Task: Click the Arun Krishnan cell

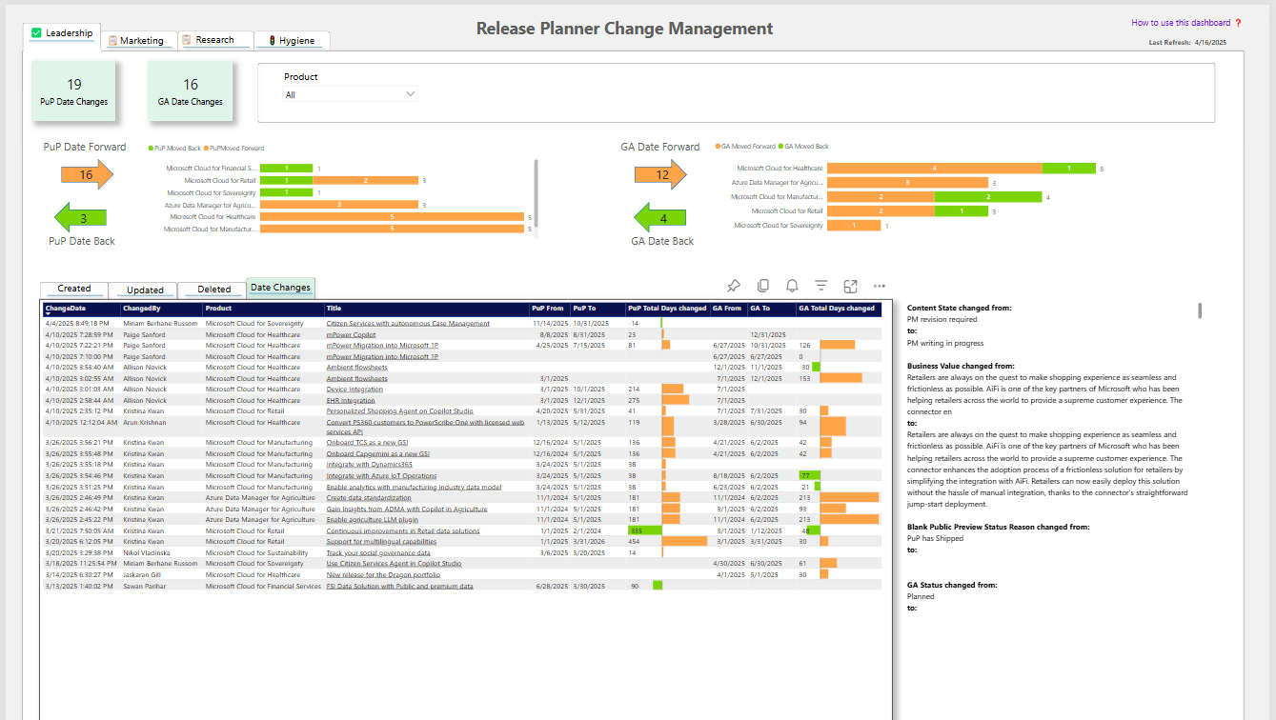Action: tap(144, 423)
